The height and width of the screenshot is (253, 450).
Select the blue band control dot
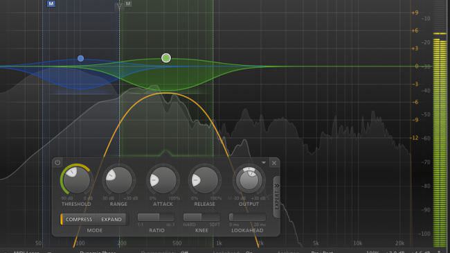80,59
